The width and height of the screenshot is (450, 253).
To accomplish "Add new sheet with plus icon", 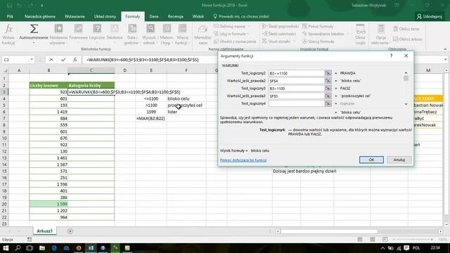I will click(70, 231).
